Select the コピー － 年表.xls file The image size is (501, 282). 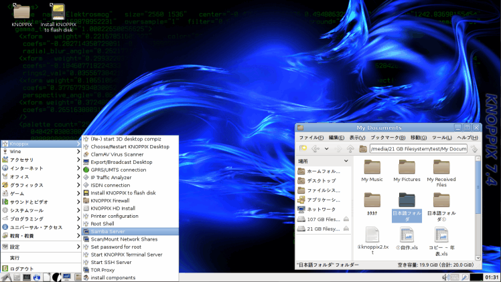tap(441, 241)
